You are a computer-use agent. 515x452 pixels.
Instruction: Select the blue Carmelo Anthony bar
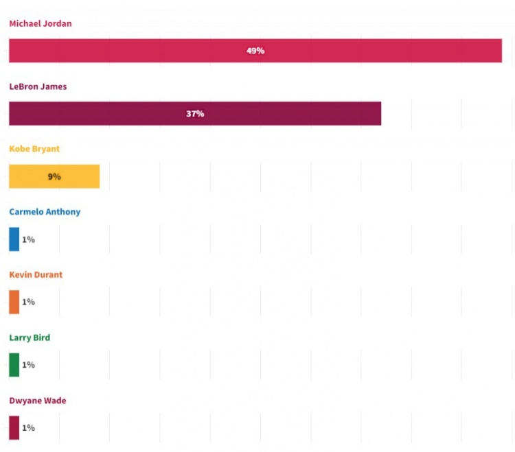tap(14, 239)
